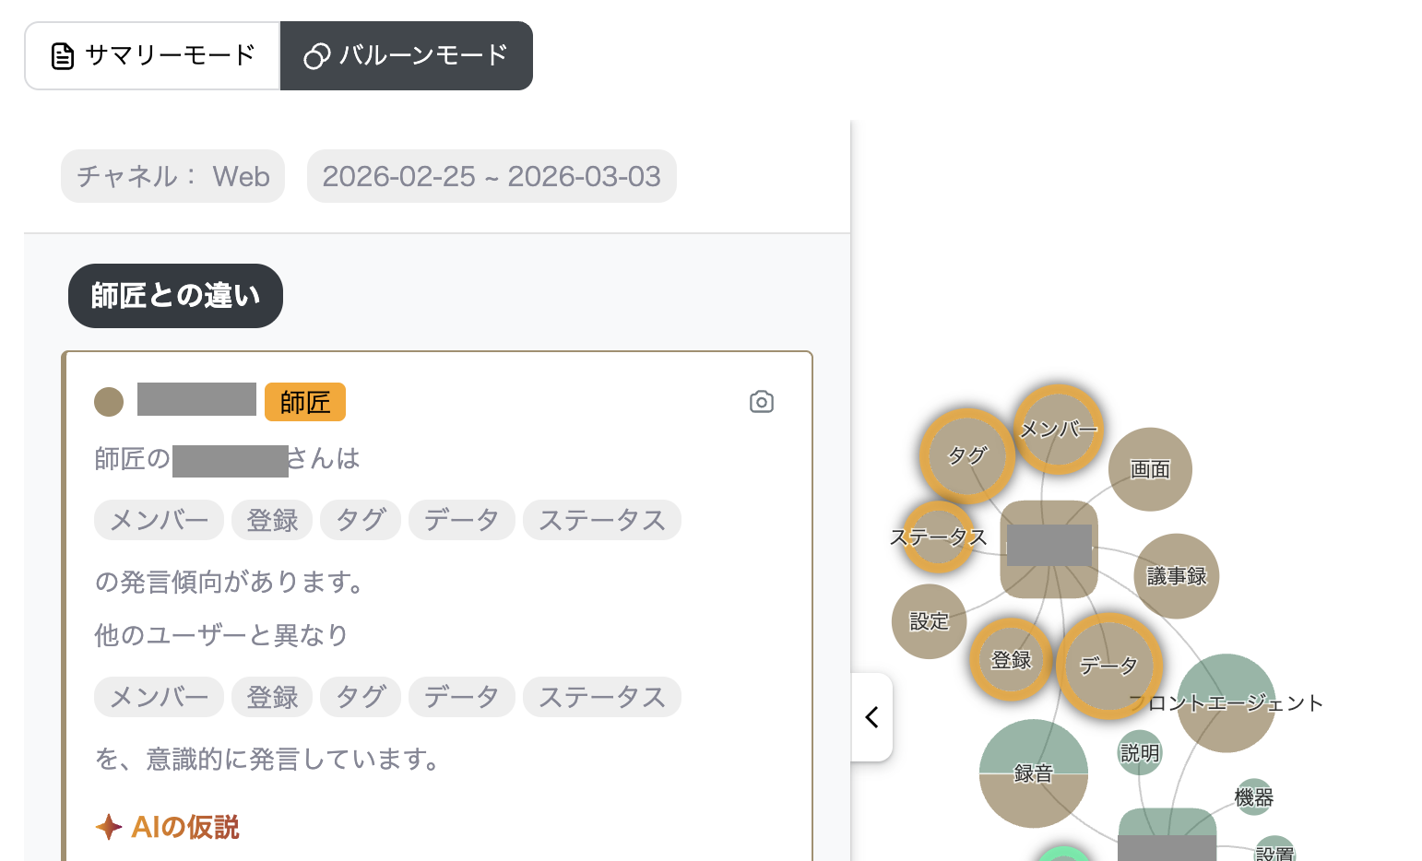
Task: Click the 師匠との違い heading button
Action: 175,296
